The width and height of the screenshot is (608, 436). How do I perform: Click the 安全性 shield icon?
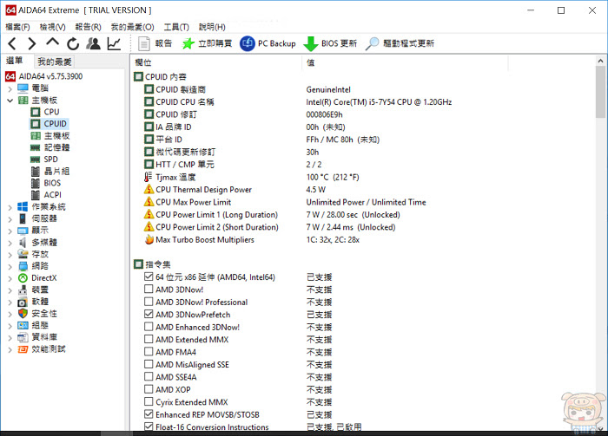click(23, 314)
